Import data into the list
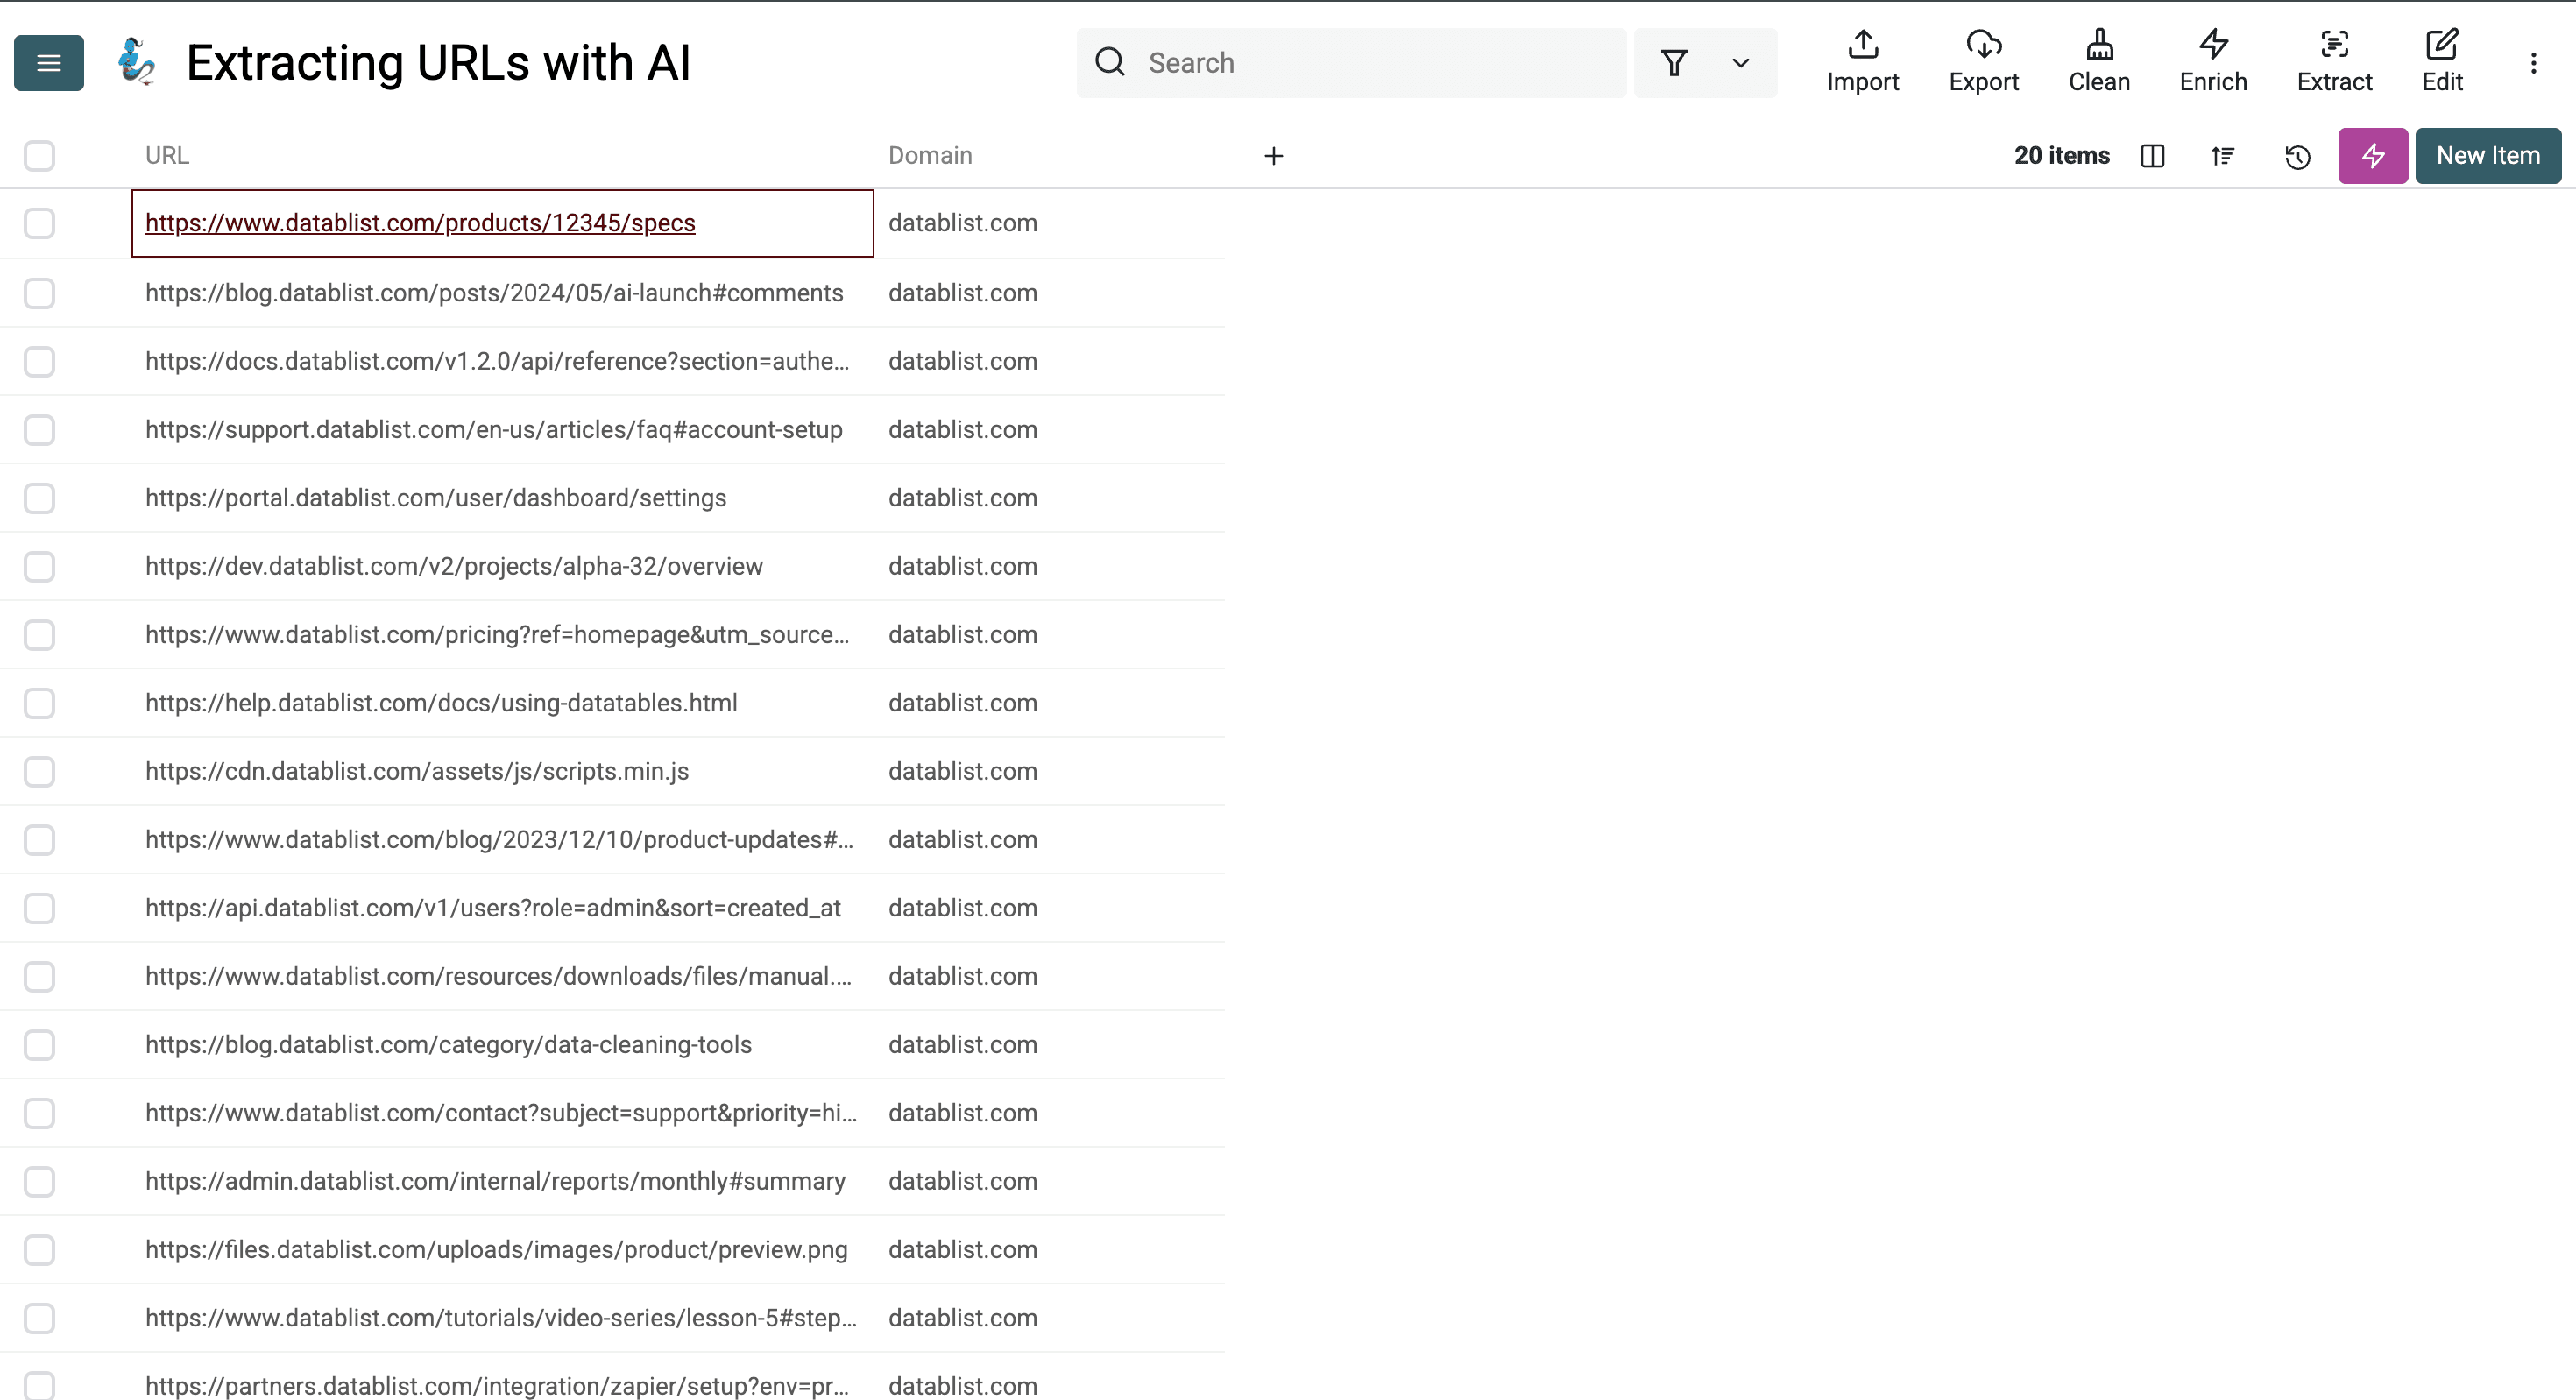Screen dimensions: 2576x1400 coord(1862,62)
